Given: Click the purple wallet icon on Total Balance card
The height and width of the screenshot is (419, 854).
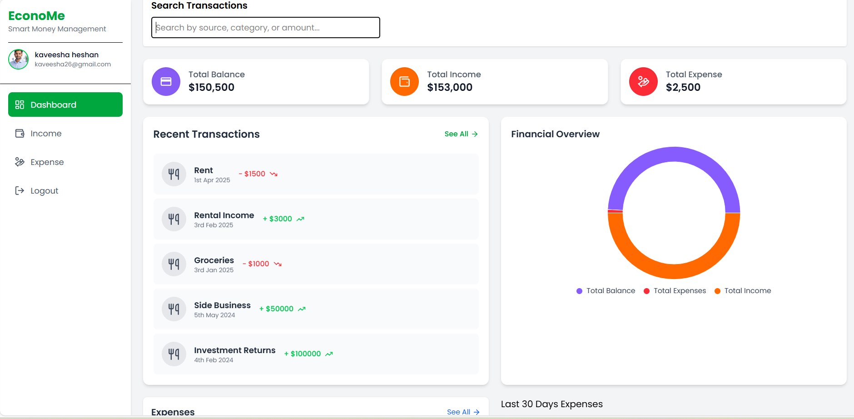Looking at the screenshot, I should tap(166, 81).
